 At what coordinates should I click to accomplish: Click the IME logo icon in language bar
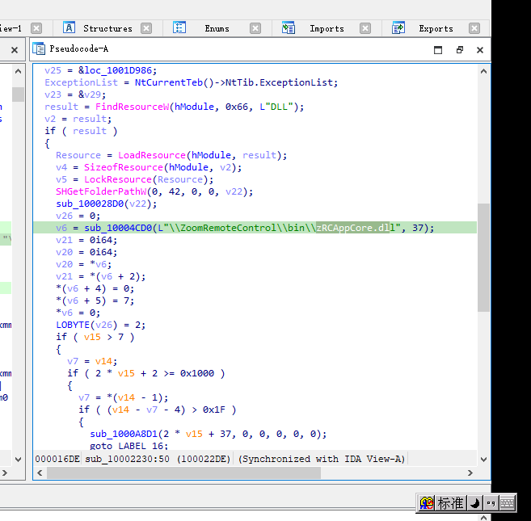point(427,503)
